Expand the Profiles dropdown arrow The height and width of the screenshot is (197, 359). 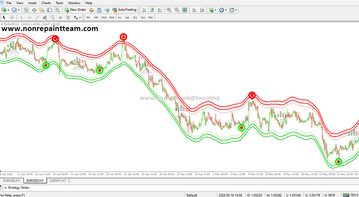[x=19, y=10]
